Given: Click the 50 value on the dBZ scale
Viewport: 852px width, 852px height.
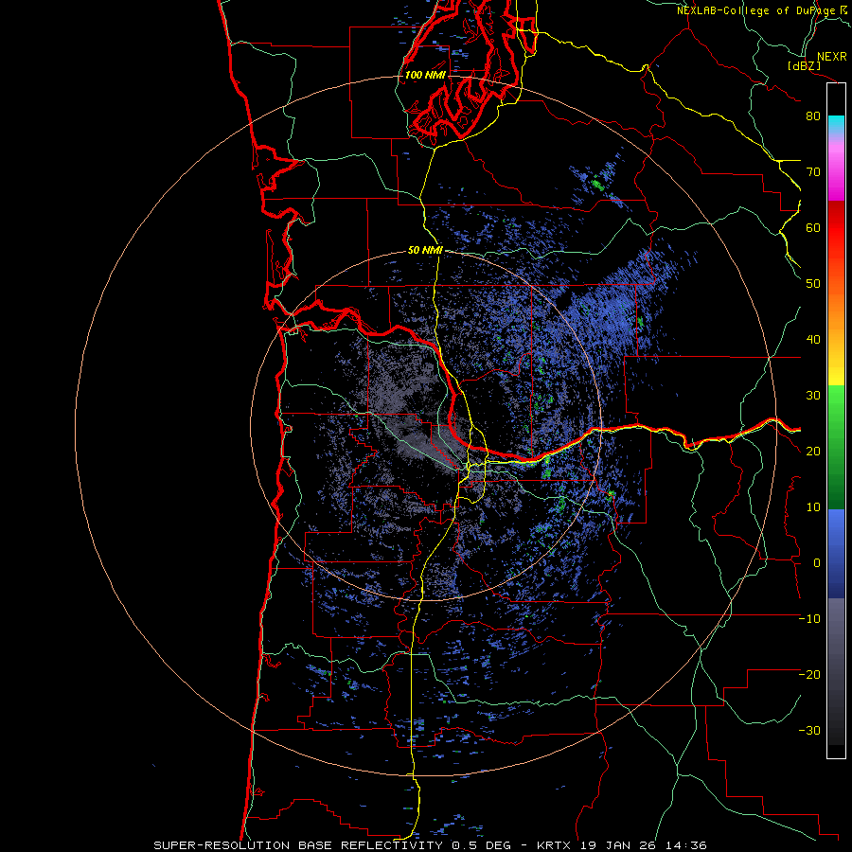Looking at the screenshot, I should coord(813,284).
